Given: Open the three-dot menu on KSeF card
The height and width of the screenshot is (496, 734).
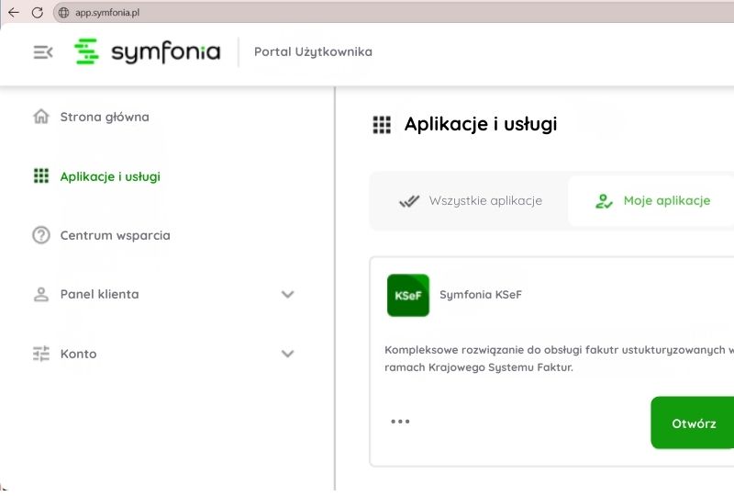Looking at the screenshot, I should pyautogui.click(x=400, y=422).
